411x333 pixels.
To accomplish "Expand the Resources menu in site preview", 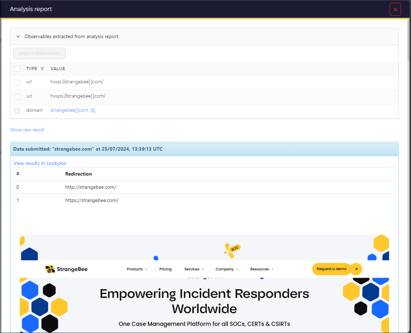I will [x=262, y=269].
